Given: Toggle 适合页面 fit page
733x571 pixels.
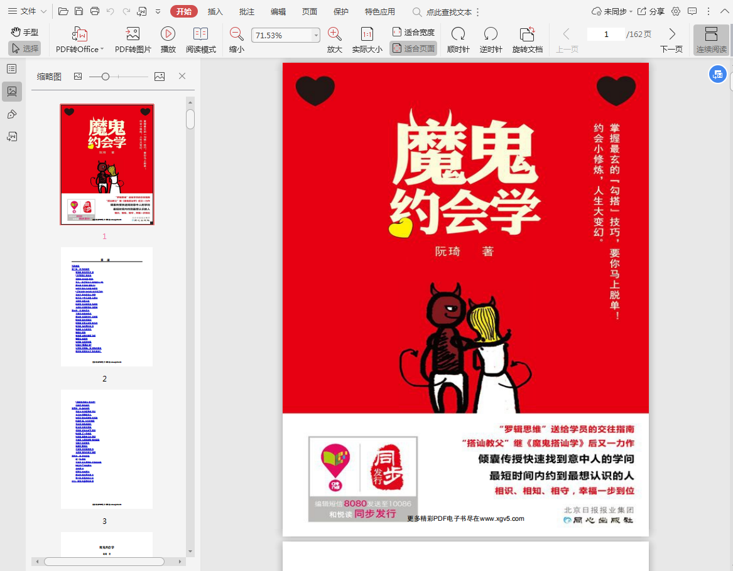Looking at the screenshot, I should click(413, 48).
